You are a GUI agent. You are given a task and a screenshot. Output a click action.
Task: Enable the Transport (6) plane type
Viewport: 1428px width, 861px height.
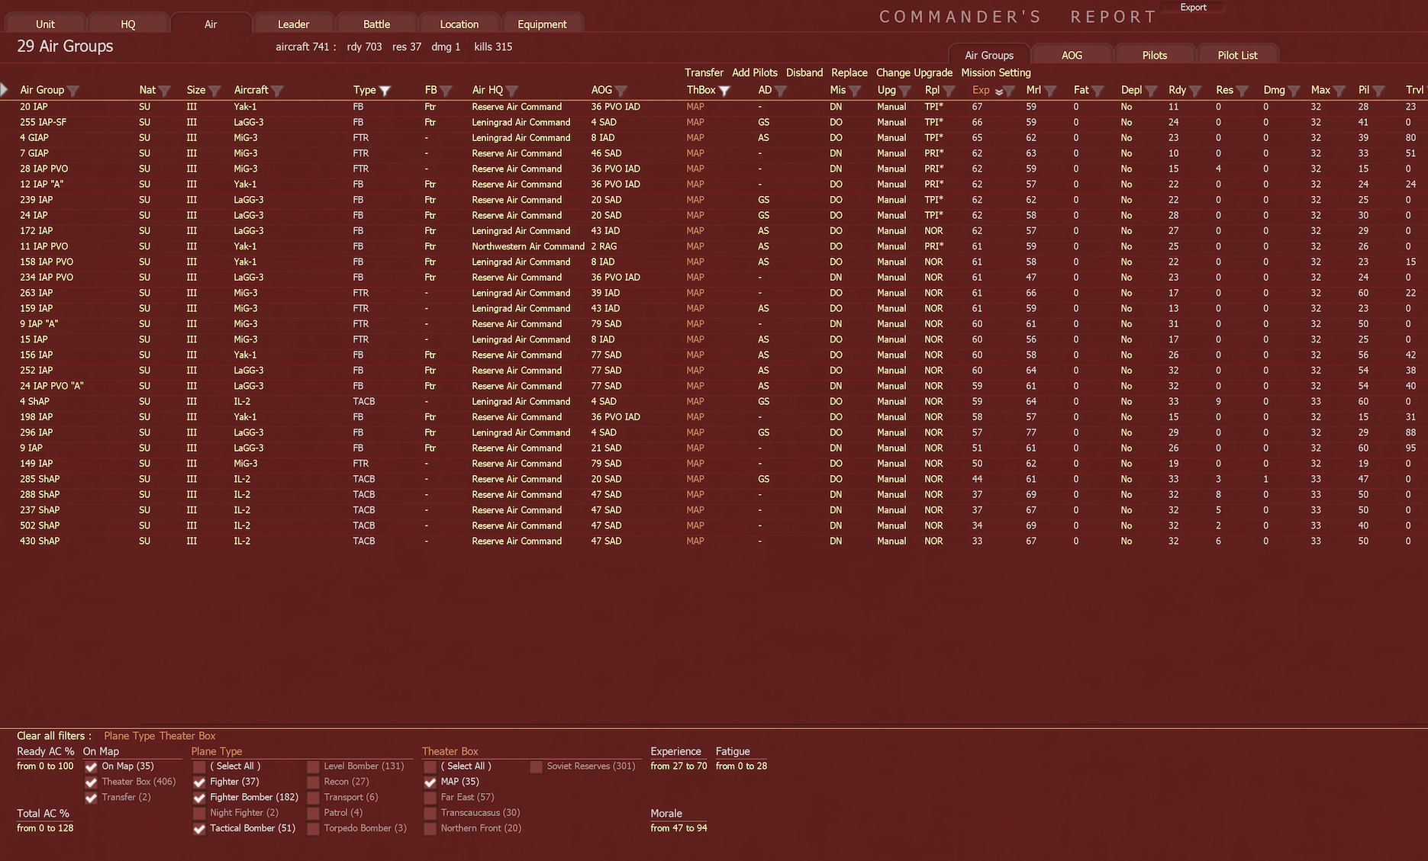[313, 798]
